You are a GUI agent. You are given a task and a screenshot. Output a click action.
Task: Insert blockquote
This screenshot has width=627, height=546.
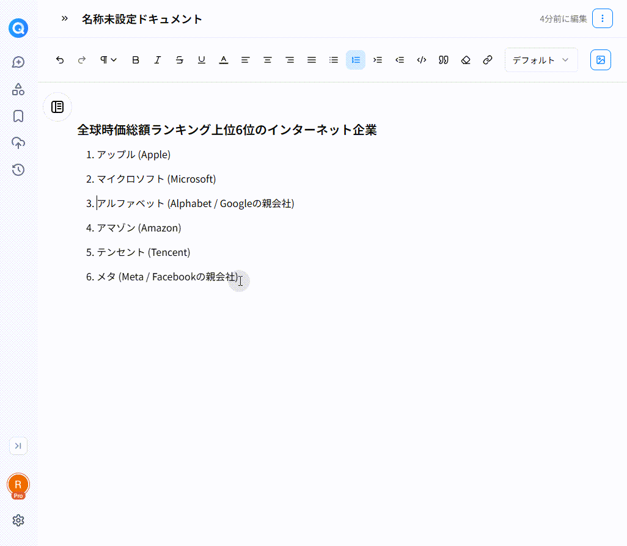click(x=444, y=60)
